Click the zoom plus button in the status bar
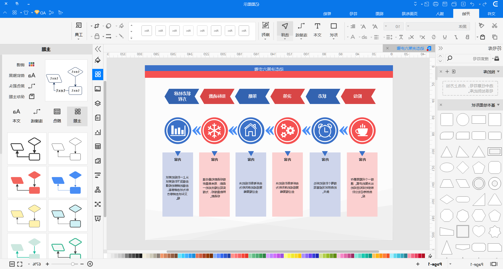 47,264
